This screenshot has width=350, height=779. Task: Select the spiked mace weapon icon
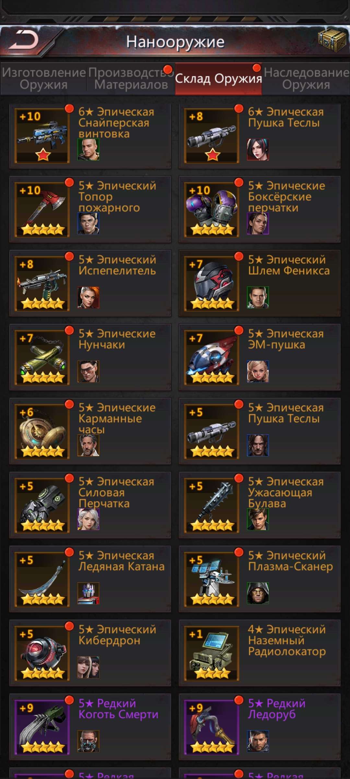pyautogui.click(x=212, y=506)
